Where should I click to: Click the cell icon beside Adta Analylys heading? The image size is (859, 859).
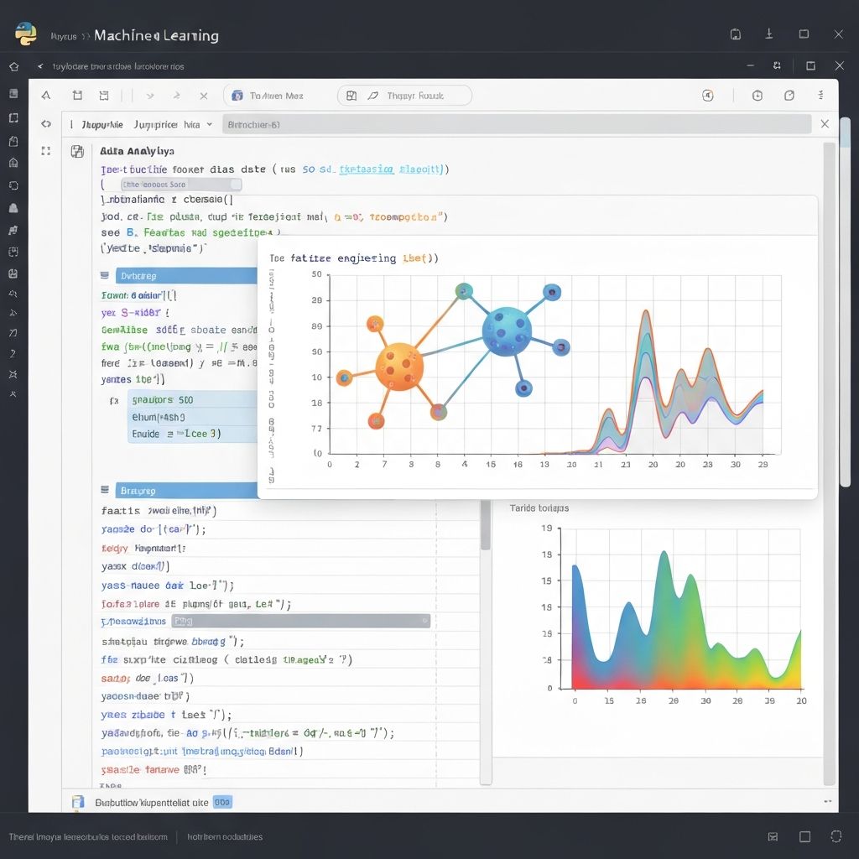[77, 152]
